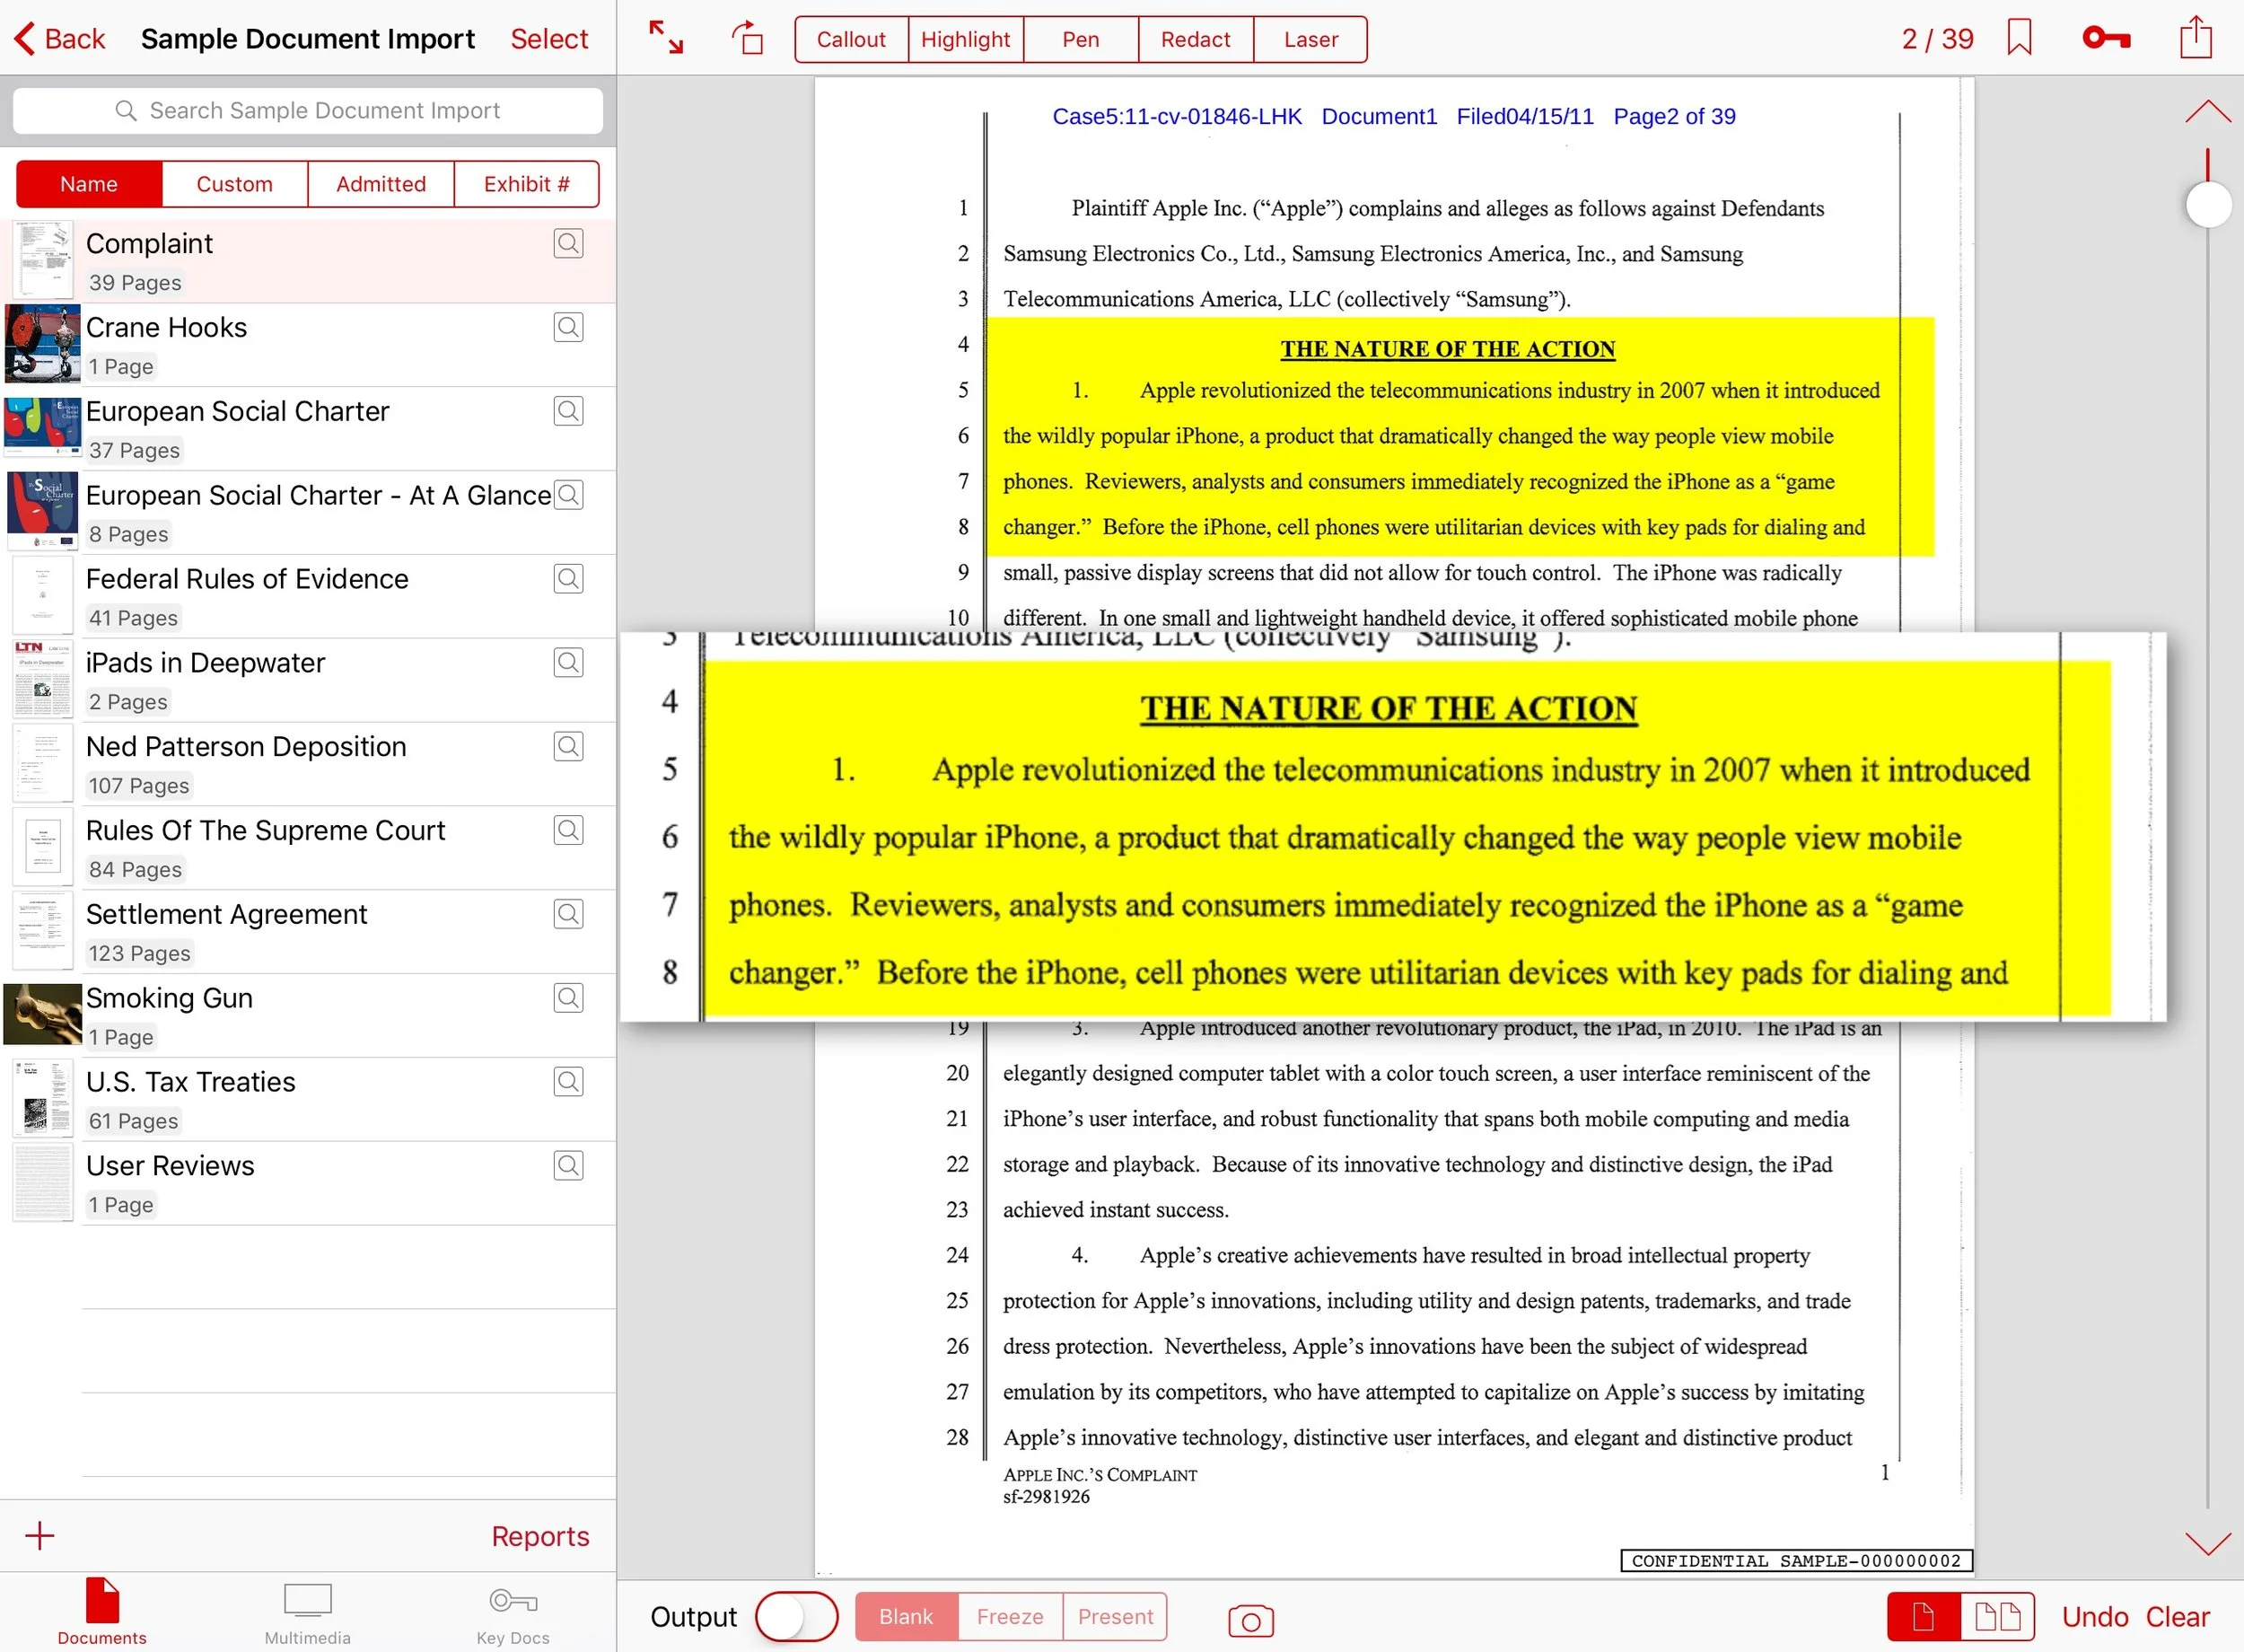Set output mode to Blank

(907, 1616)
